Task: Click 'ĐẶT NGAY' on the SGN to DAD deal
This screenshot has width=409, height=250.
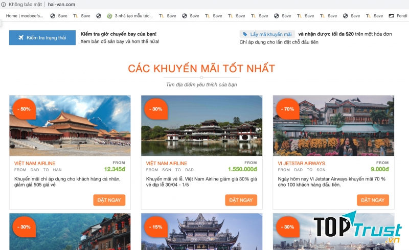Action: (241, 200)
